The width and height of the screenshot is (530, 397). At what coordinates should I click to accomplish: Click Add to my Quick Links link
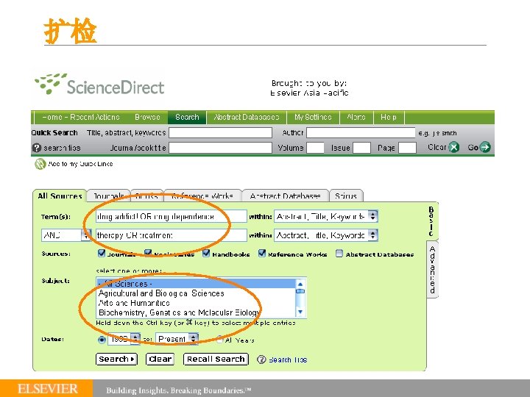point(80,164)
